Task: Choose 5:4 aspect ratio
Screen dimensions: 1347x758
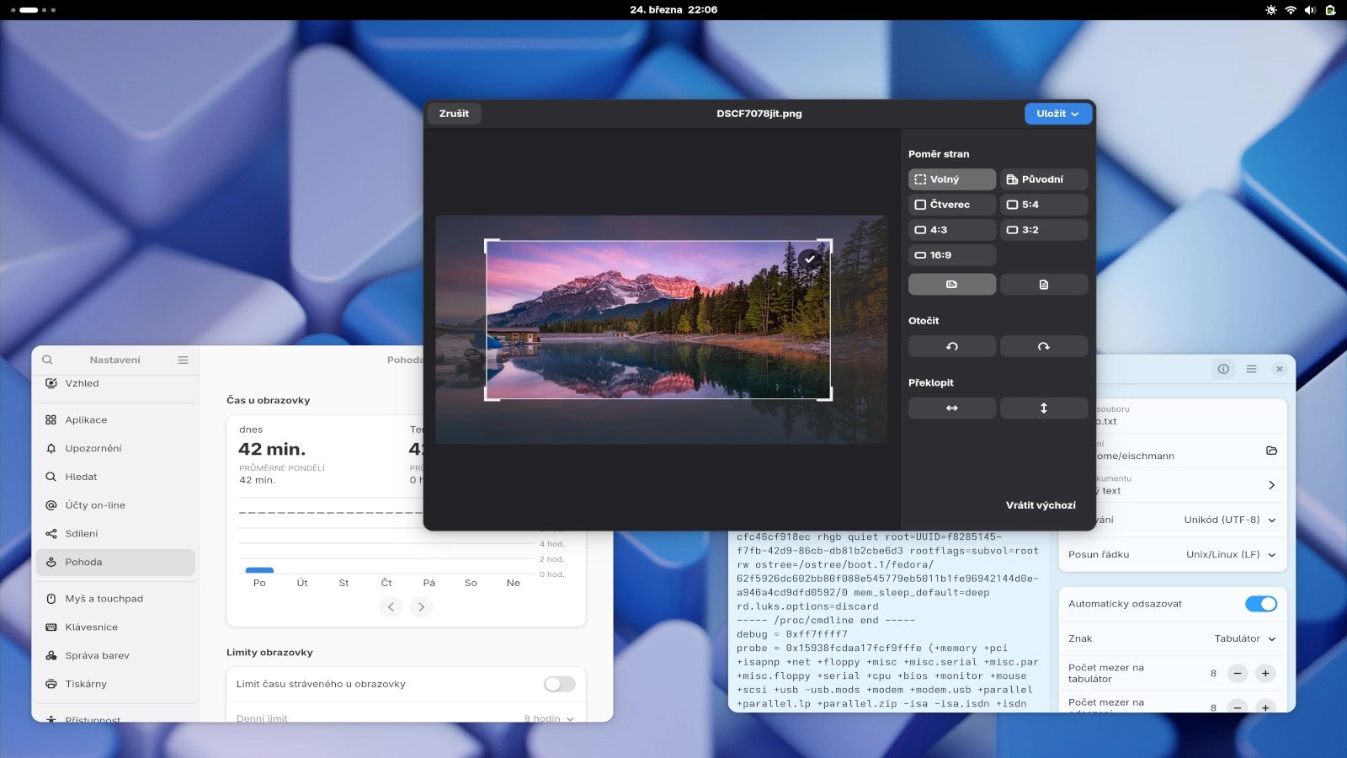Action: pos(1044,205)
